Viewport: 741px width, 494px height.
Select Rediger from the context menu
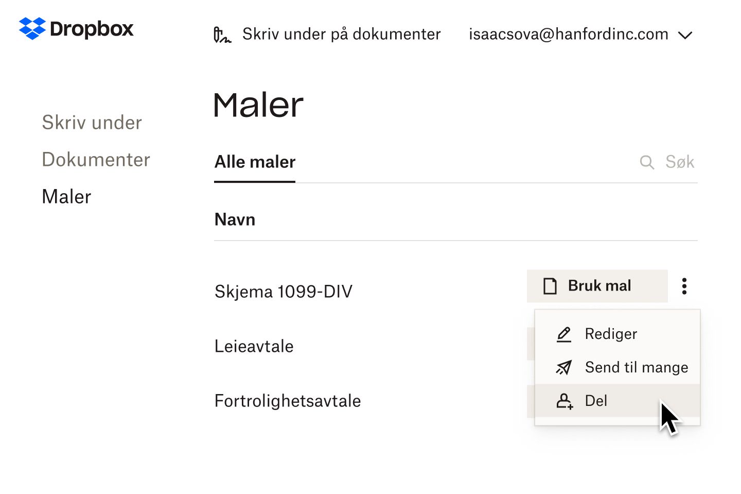pos(611,334)
